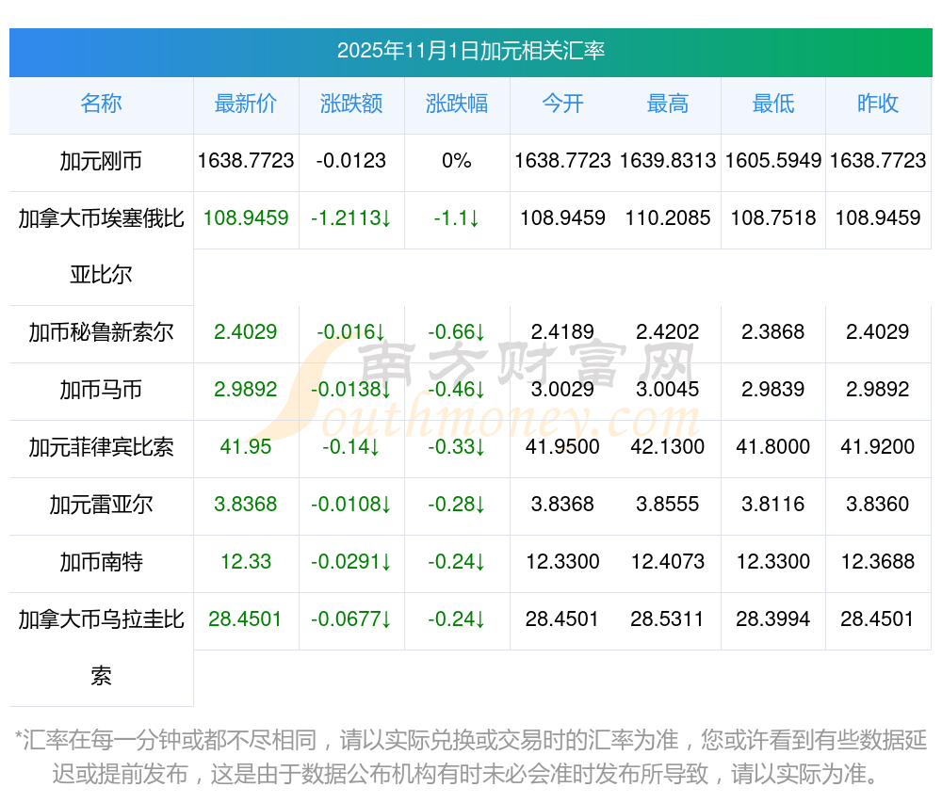Open the 加元刚币 row name
The height and width of the screenshot is (803, 942).
coord(101,161)
